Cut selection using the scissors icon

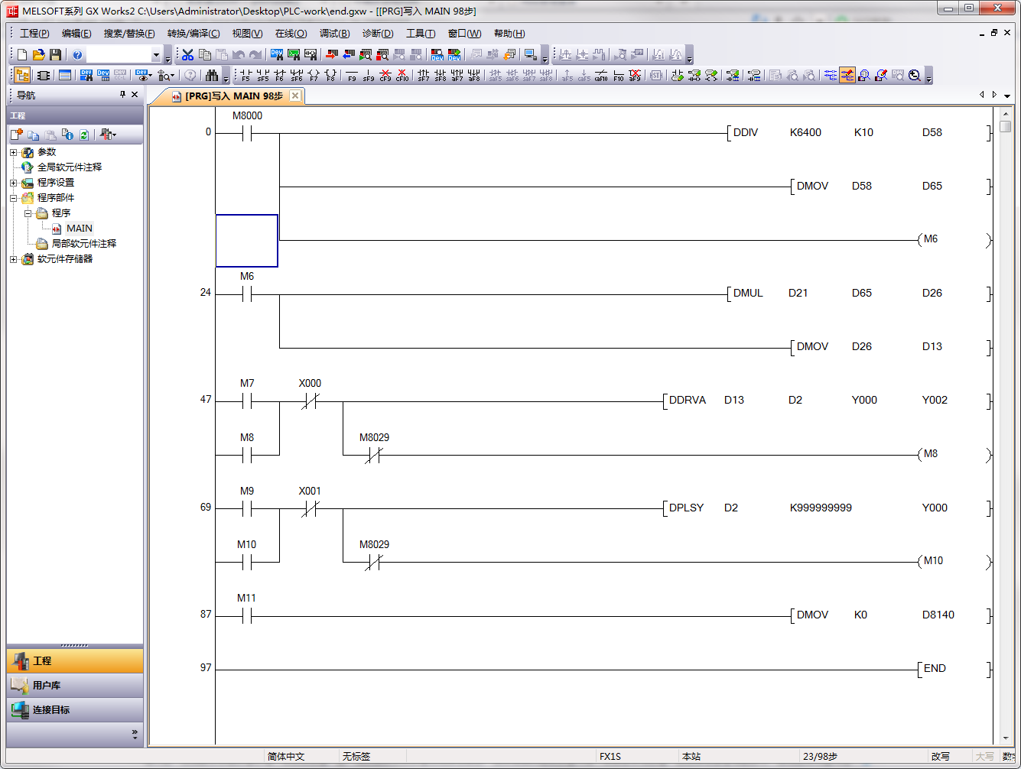click(187, 55)
